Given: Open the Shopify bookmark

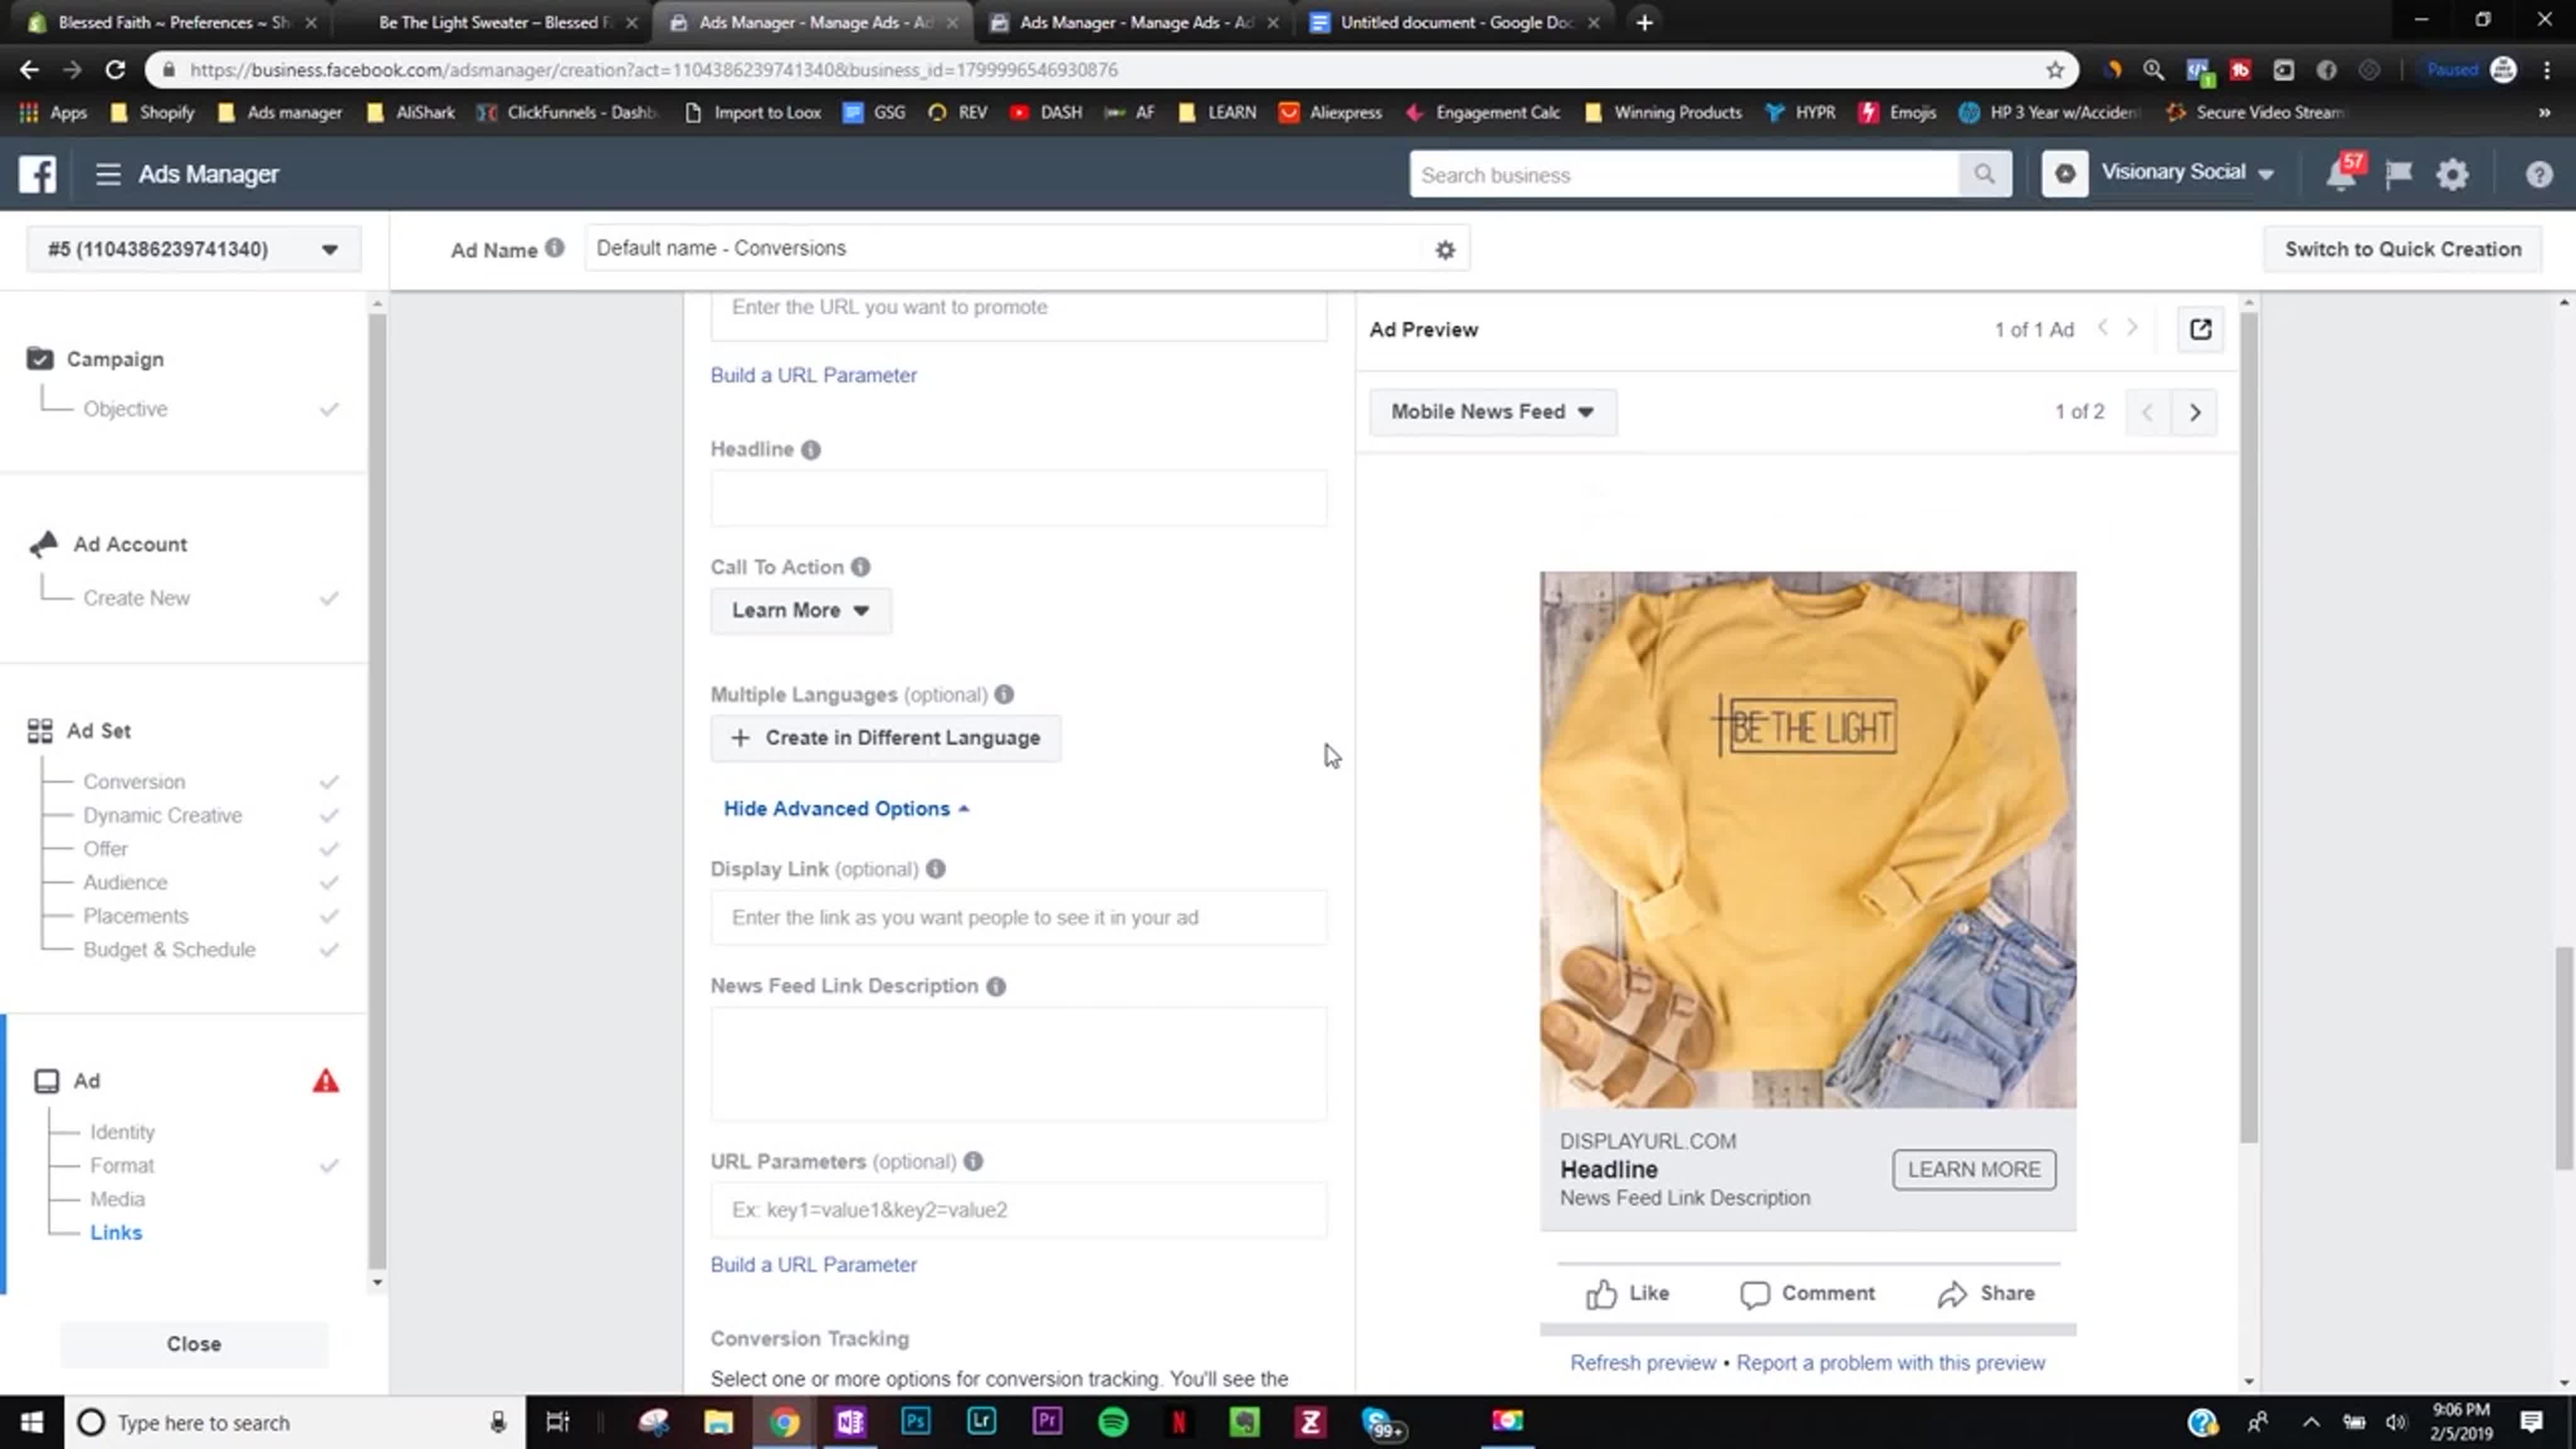Looking at the screenshot, I should click(152, 112).
